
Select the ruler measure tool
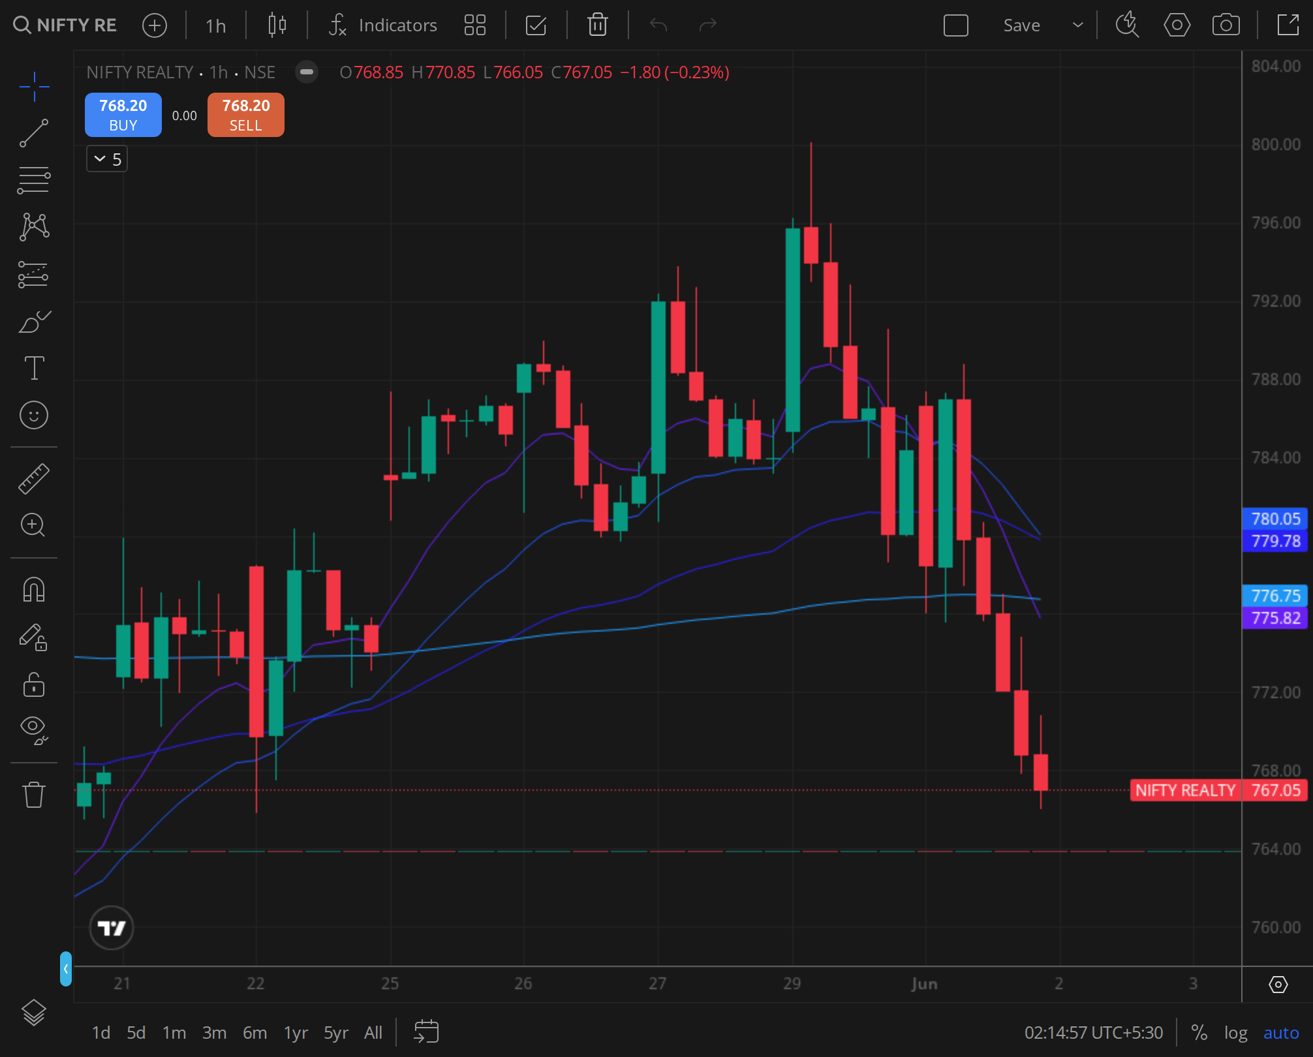tap(34, 478)
